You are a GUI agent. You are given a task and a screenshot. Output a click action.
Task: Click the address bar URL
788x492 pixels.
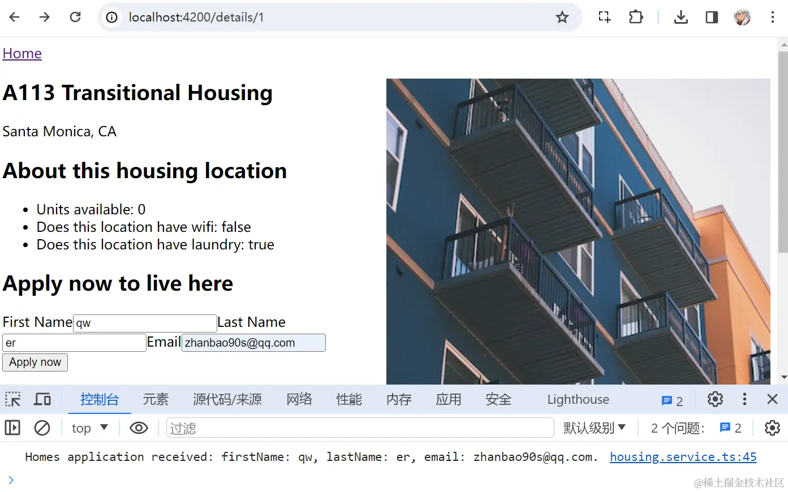[x=196, y=18]
